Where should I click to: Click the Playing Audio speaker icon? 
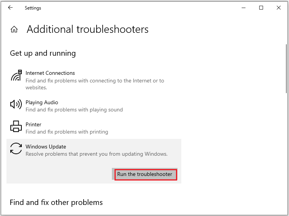tap(16, 104)
